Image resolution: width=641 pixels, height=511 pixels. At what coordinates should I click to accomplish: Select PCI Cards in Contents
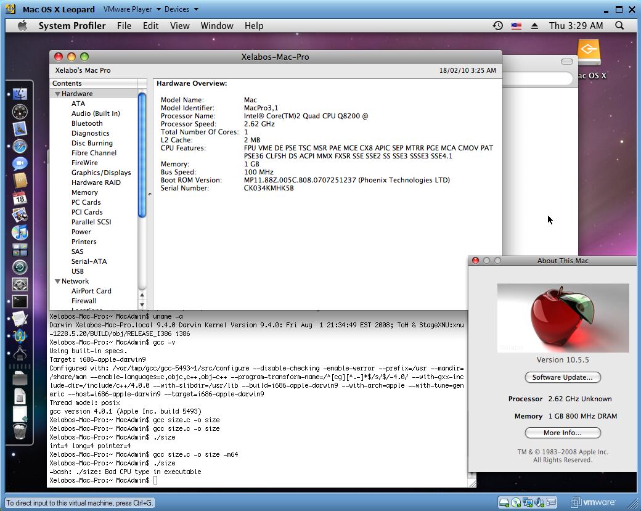(x=87, y=212)
